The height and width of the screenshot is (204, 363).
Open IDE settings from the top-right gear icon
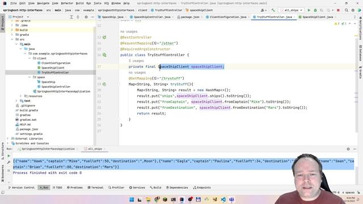pyautogui.click(x=353, y=10)
